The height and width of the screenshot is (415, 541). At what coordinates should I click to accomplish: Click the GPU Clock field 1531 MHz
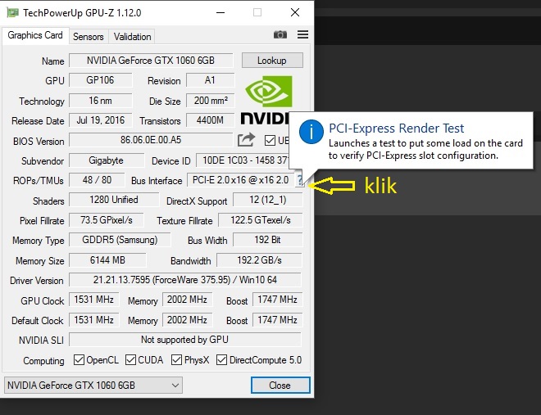click(x=93, y=300)
